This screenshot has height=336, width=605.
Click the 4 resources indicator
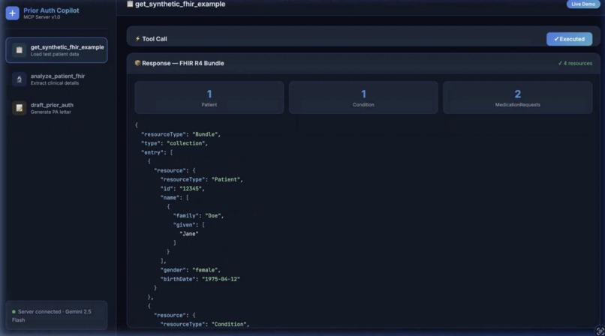tap(575, 63)
